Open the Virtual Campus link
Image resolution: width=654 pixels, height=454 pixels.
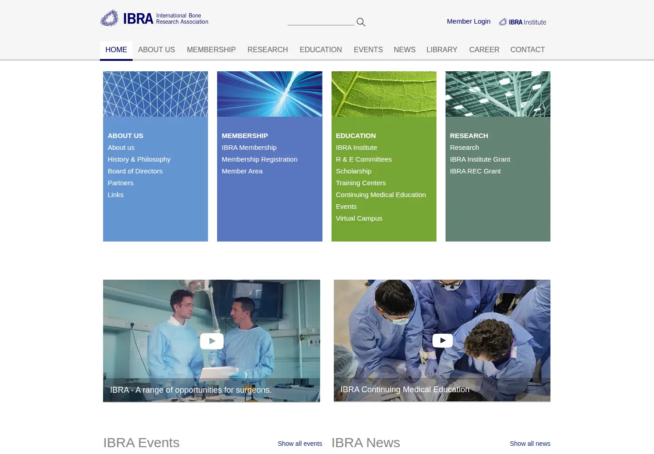359,218
